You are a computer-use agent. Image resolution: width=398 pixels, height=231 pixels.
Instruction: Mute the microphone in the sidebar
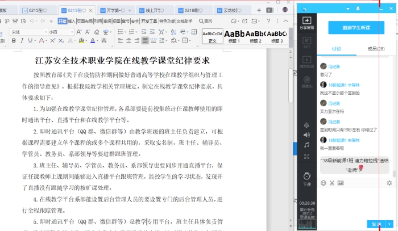[306, 125]
